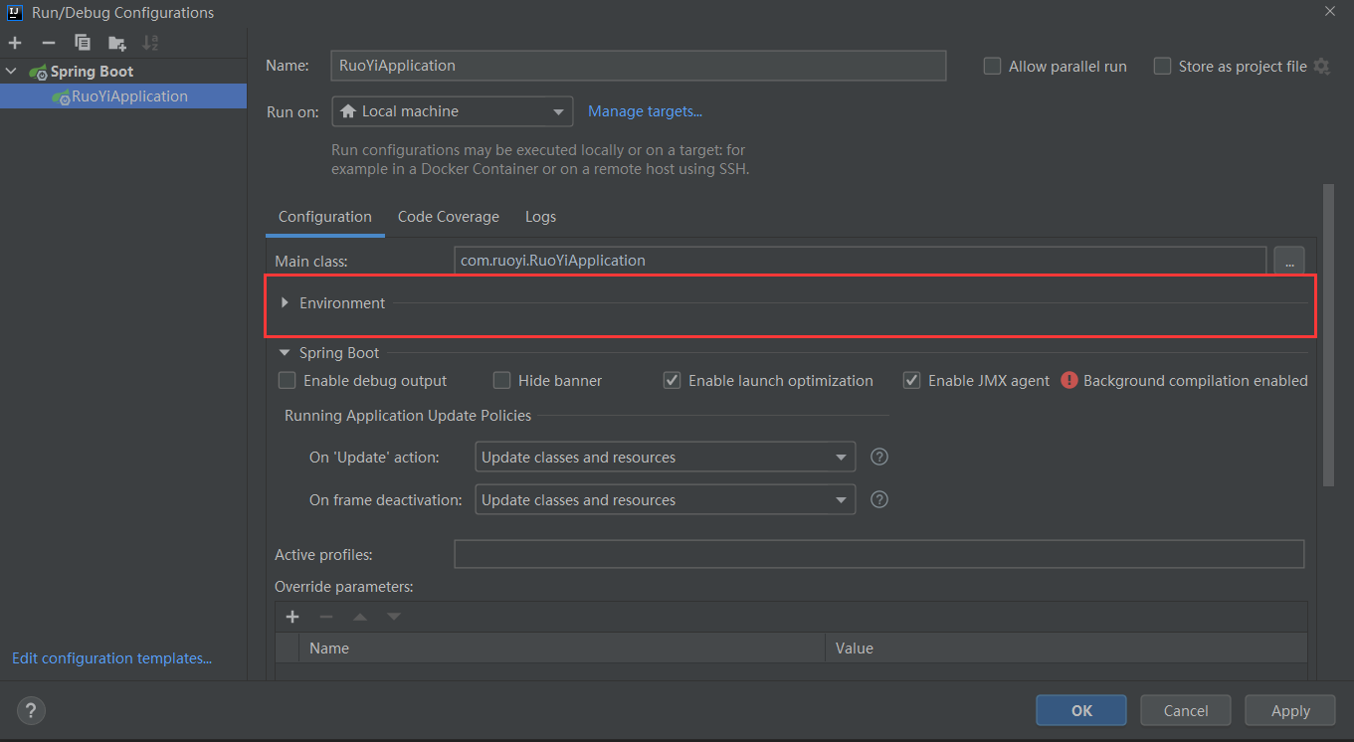Screen dimensions: 1354x742
Task: Click the add override parameter plus icon
Action: 292,617
